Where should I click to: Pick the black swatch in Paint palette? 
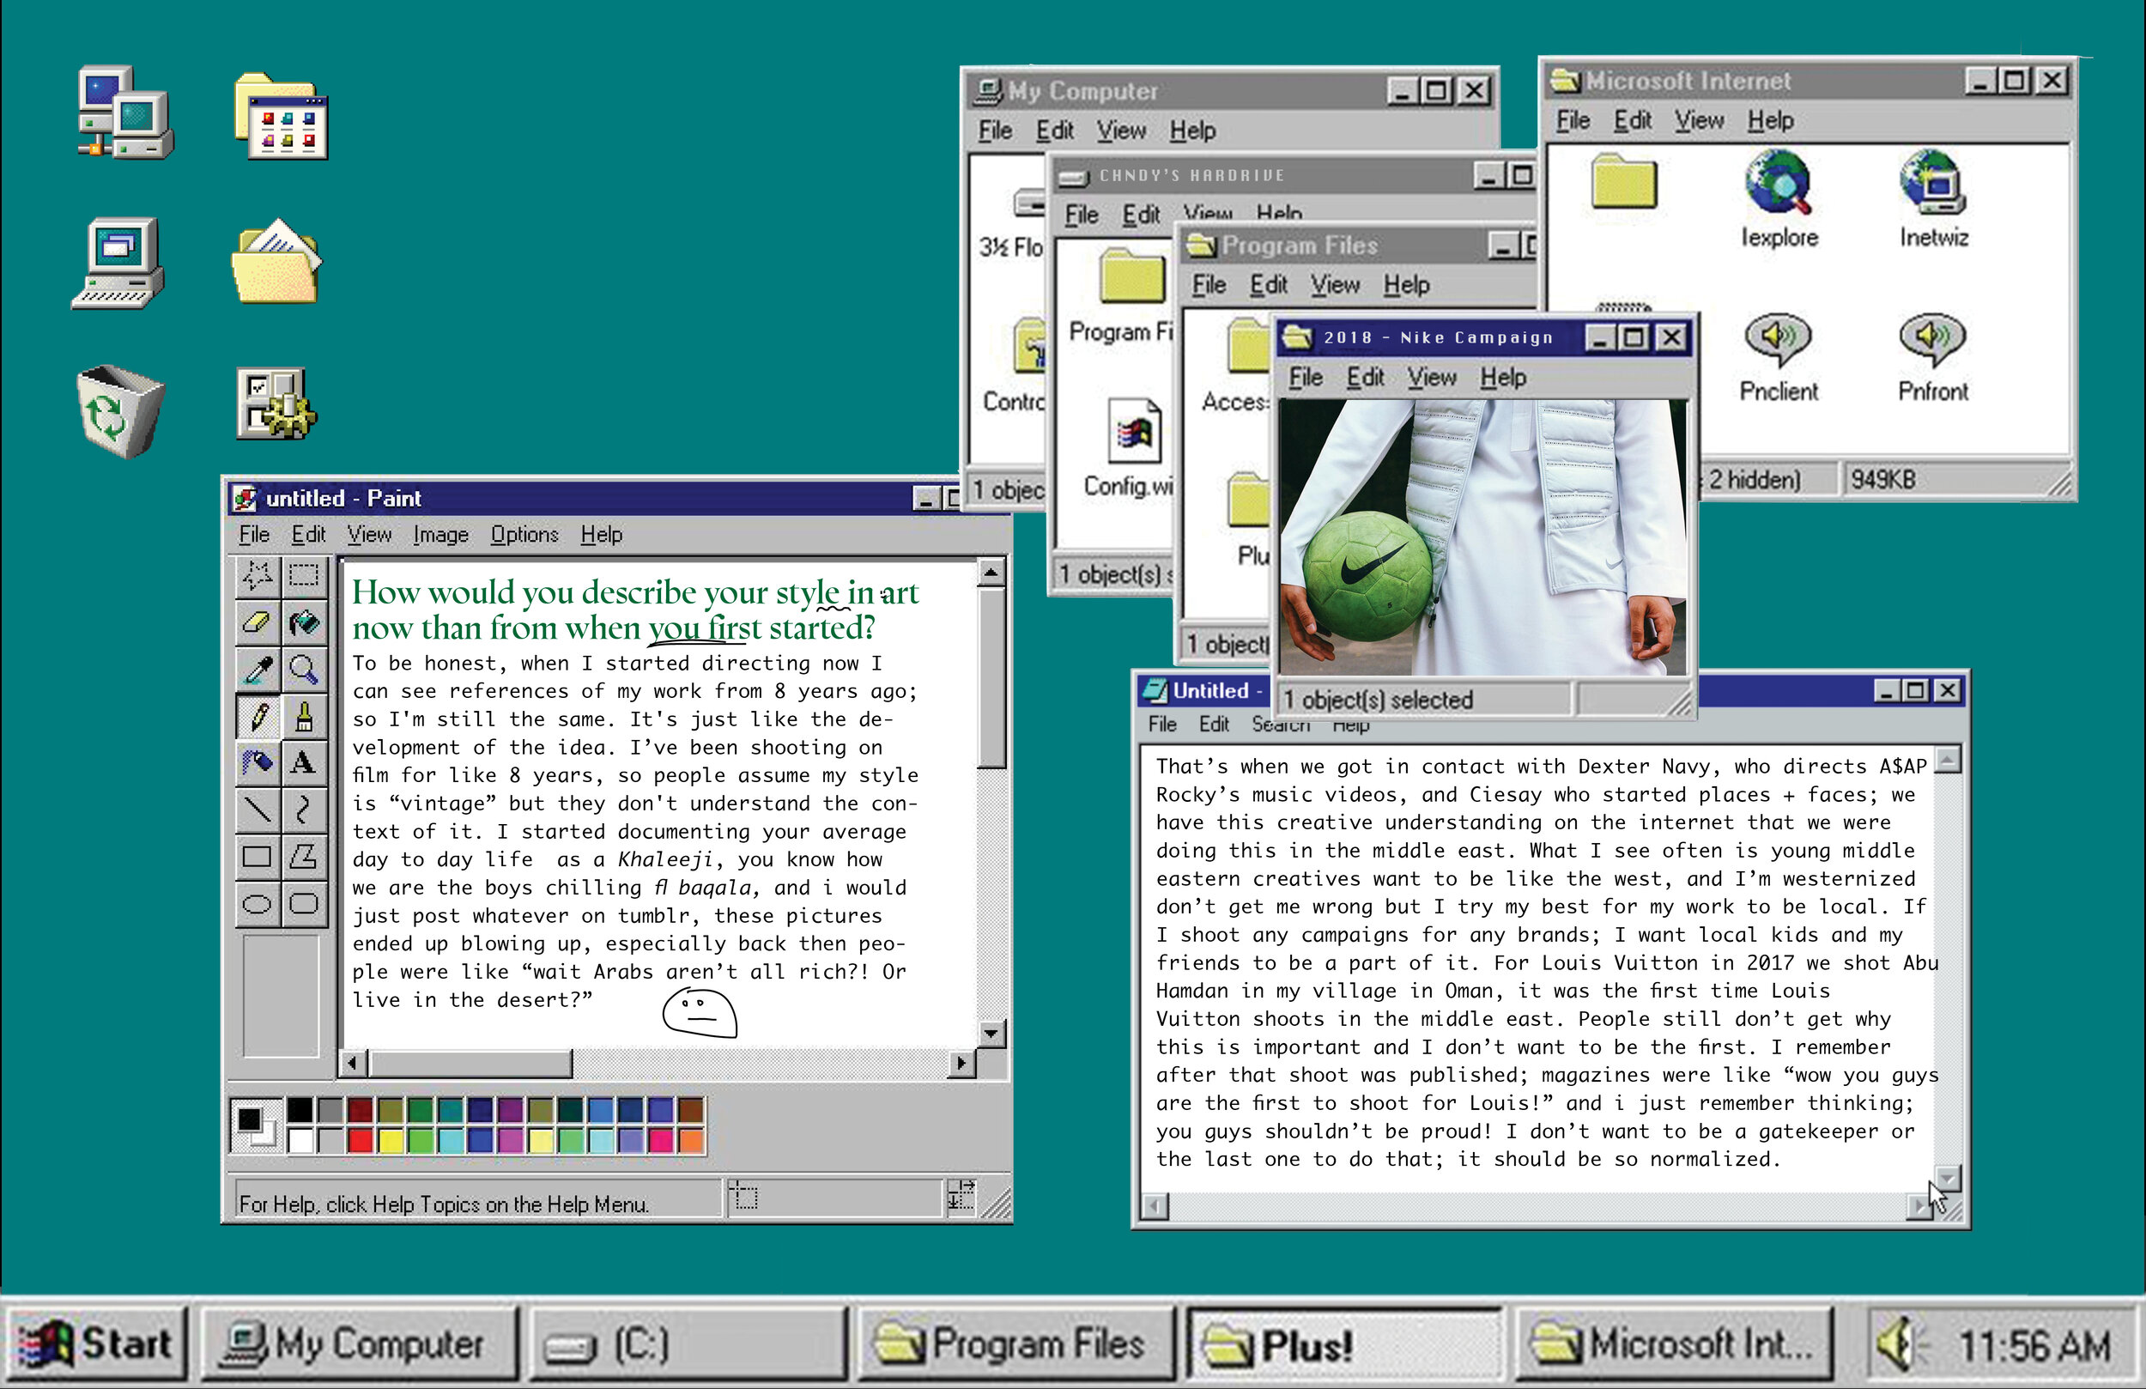click(300, 1109)
